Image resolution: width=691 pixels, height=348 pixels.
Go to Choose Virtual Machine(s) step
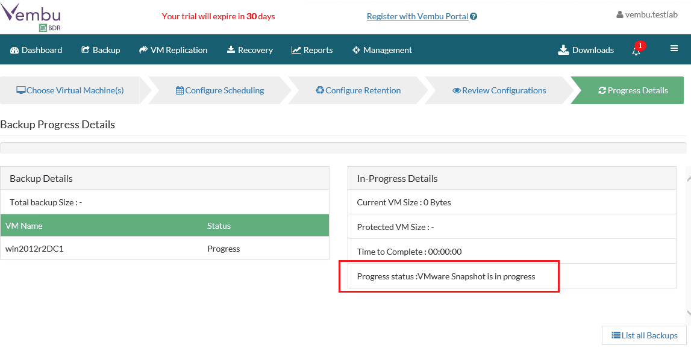(70, 90)
